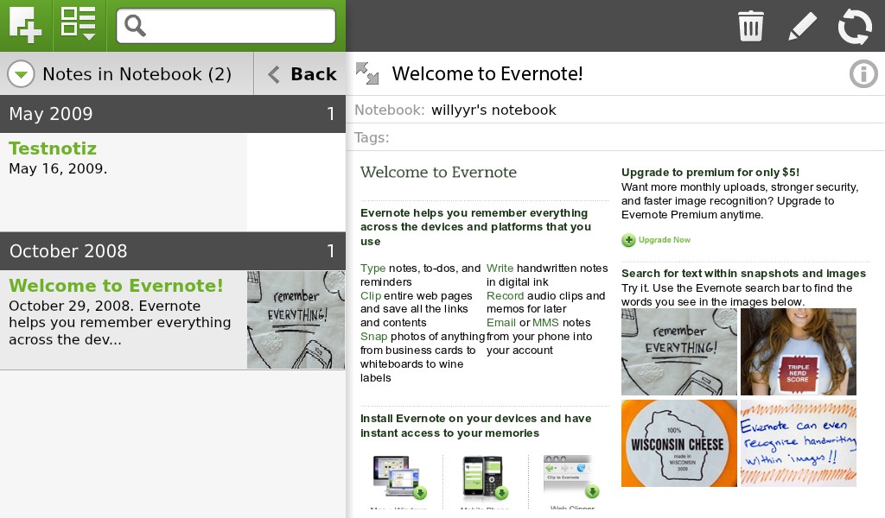
Task: Click willyyr's notebook name
Action: coord(493,110)
